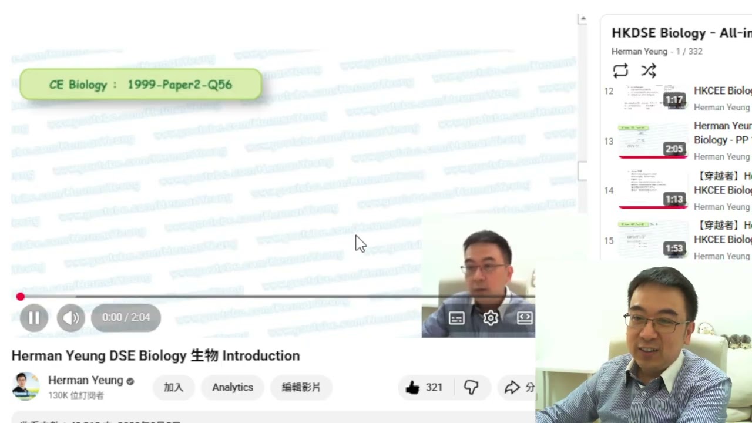Play playlist video 15 thumbnail

point(653,240)
